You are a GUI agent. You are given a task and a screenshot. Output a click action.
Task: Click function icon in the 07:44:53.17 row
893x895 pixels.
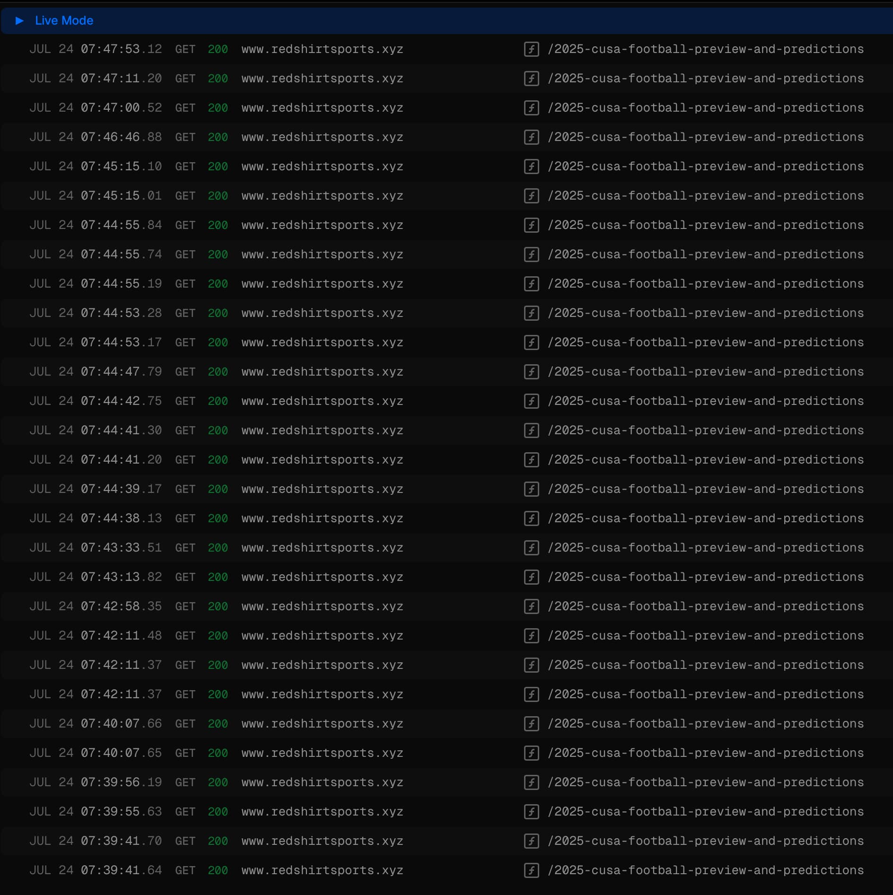[531, 342]
